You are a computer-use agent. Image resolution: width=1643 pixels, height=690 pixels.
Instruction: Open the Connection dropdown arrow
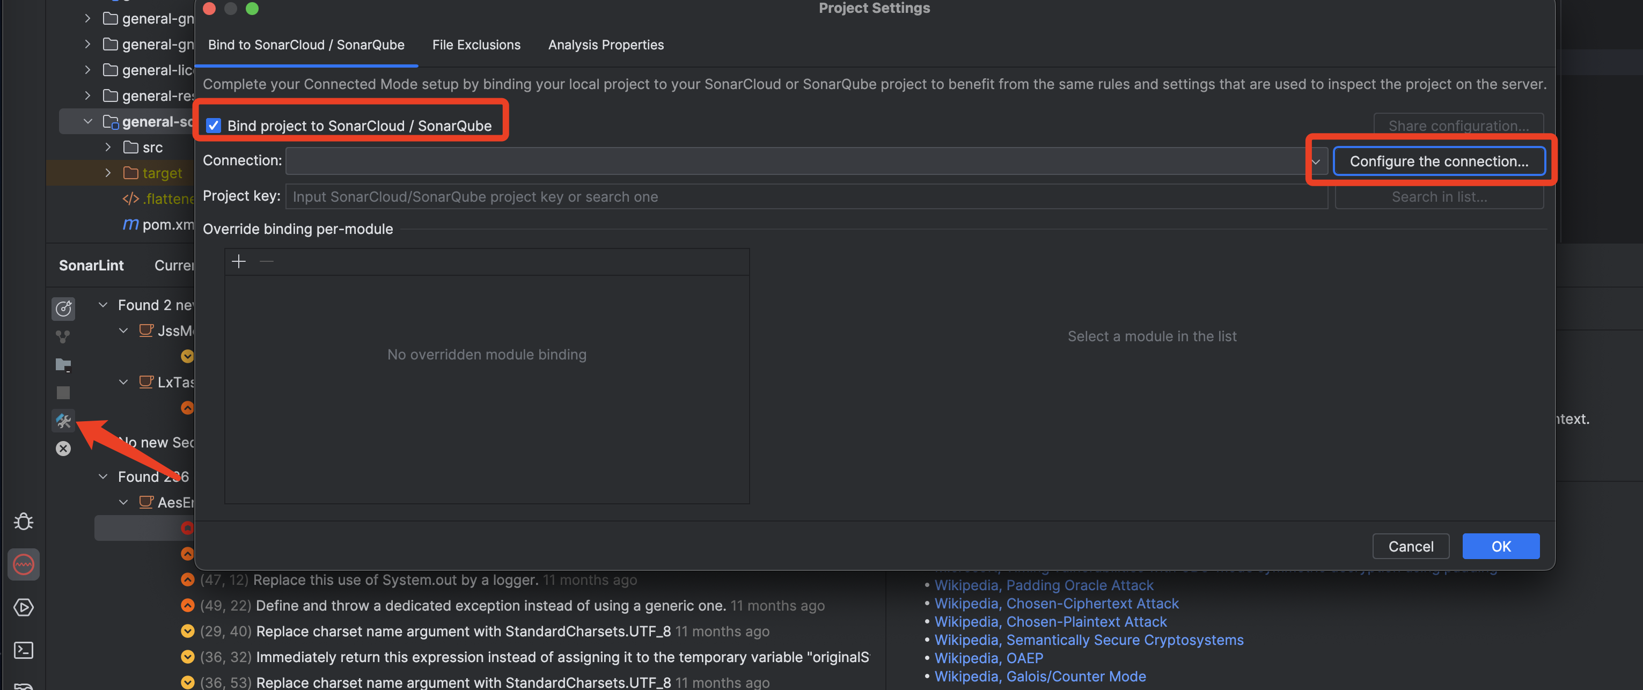[x=1315, y=162]
